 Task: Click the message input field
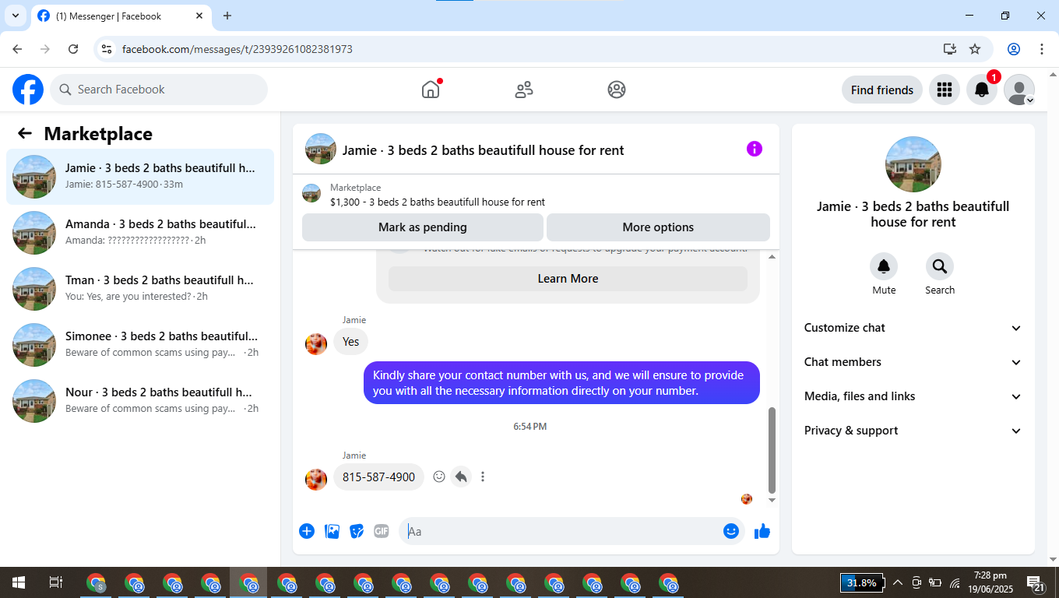click(564, 531)
